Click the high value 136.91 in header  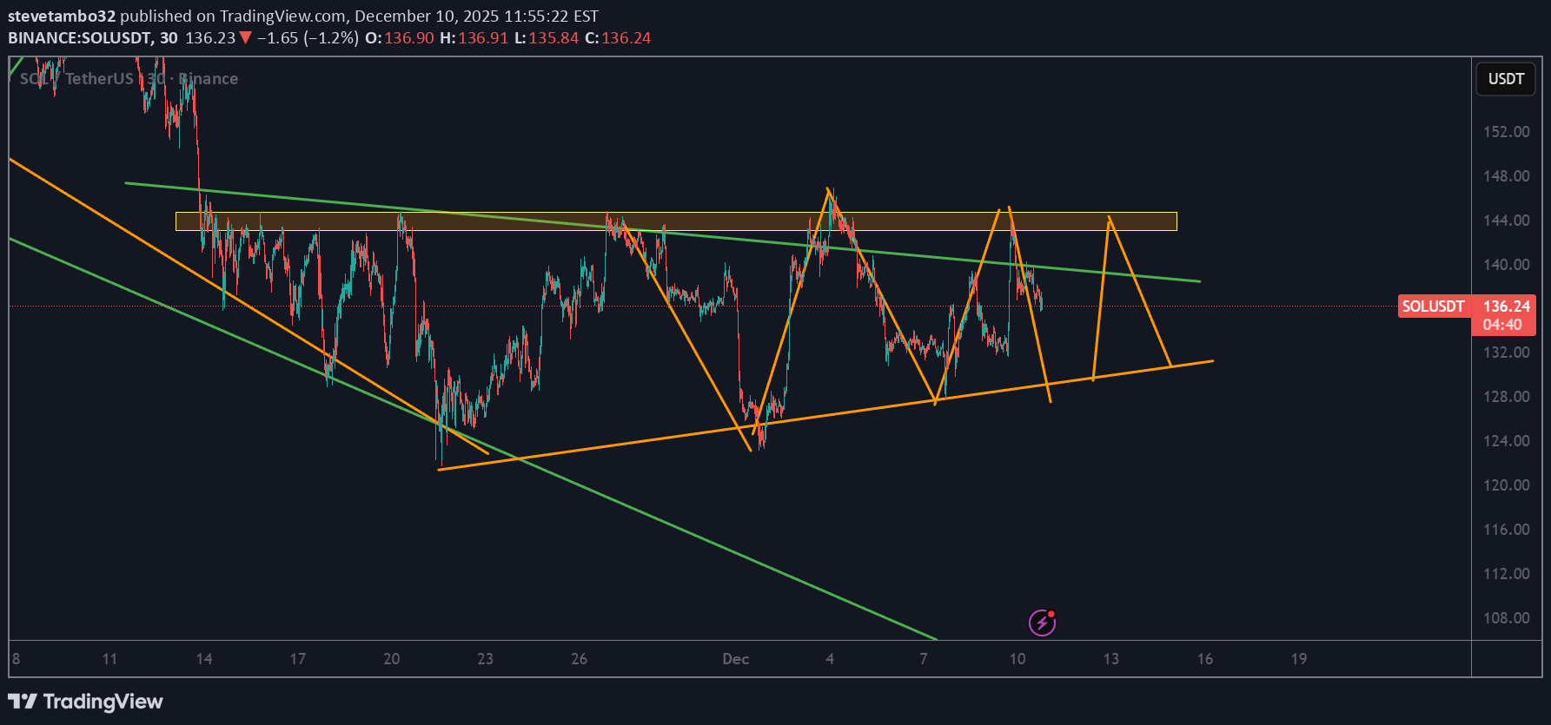(x=483, y=38)
